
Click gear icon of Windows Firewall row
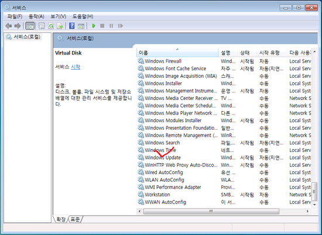(141, 61)
